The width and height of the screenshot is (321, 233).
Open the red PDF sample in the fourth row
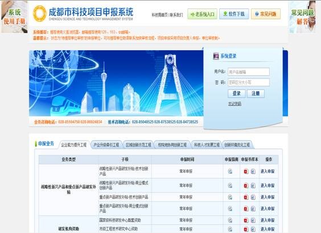coord(246,209)
